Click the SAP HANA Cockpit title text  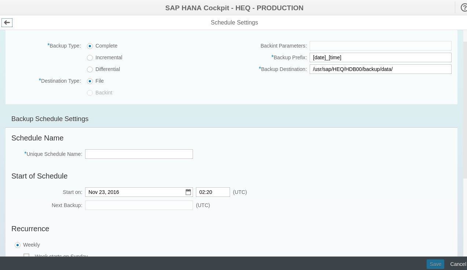[x=234, y=8]
